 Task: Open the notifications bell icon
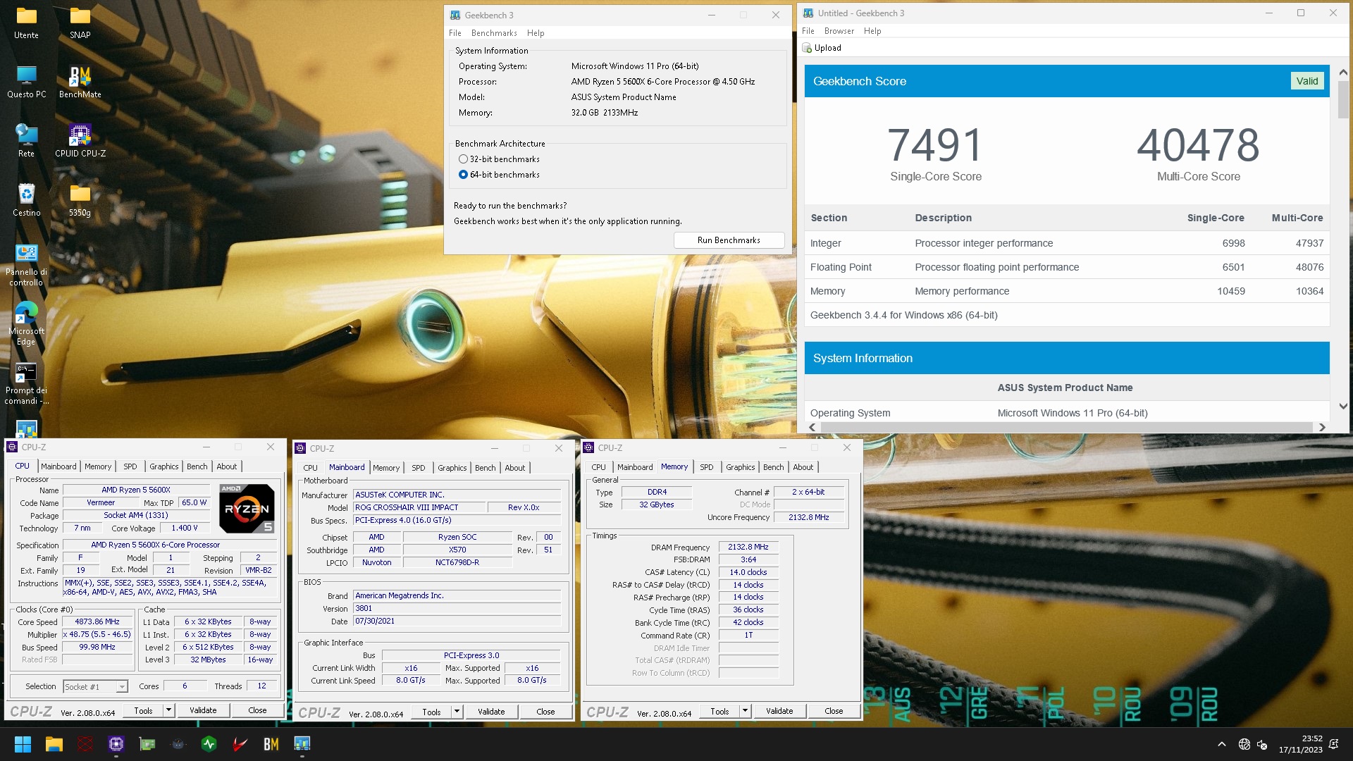click(x=1333, y=744)
